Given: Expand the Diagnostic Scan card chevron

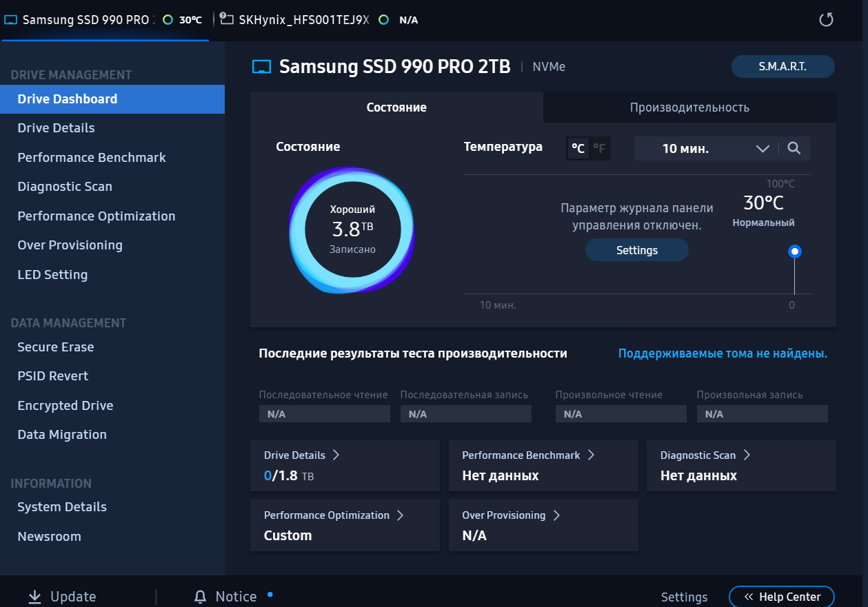Looking at the screenshot, I should (747, 455).
